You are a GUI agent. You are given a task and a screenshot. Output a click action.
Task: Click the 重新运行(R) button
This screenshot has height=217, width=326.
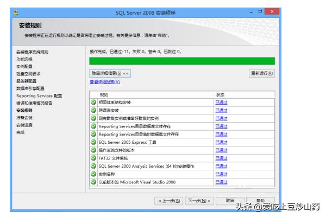[262, 73]
